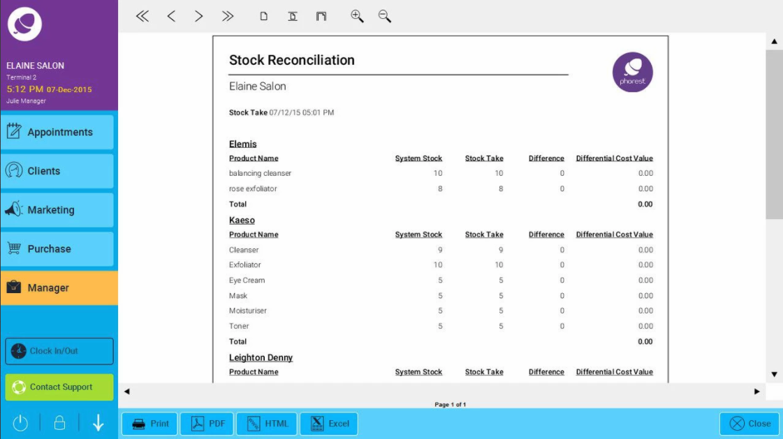Click the Phorest logo on the report

pos(633,73)
